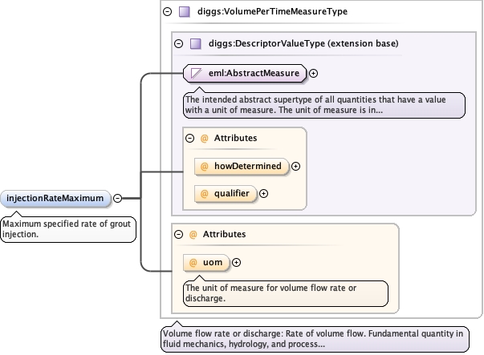Select the eml:AbstractMeasure node label
484x355 pixels.
point(254,74)
